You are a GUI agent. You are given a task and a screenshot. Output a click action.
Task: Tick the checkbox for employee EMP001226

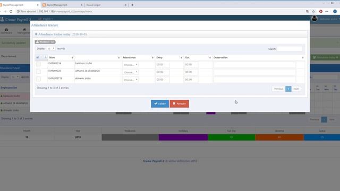pyautogui.click(x=38, y=72)
